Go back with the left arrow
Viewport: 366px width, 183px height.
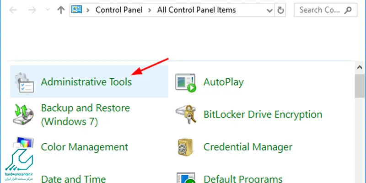(x=13, y=10)
